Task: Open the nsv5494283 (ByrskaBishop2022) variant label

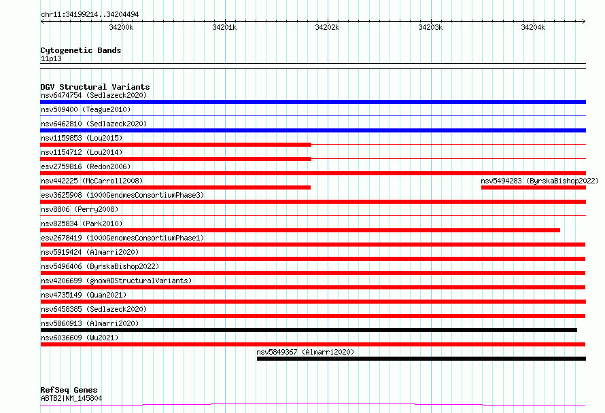Action: (540, 181)
